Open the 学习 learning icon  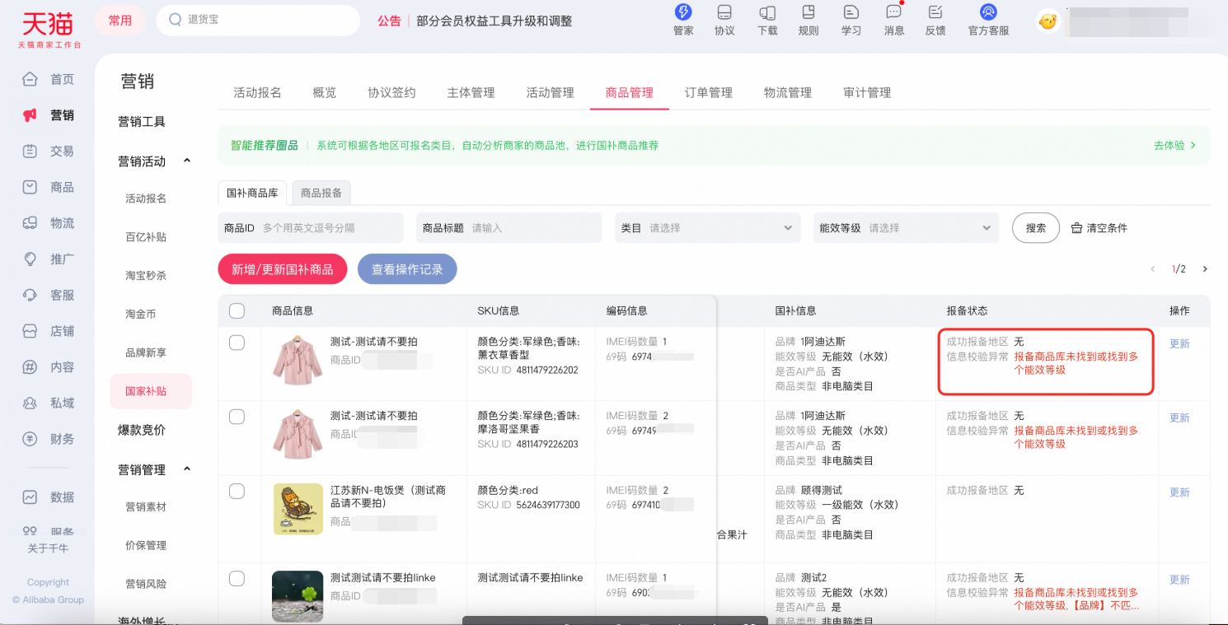[851, 12]
